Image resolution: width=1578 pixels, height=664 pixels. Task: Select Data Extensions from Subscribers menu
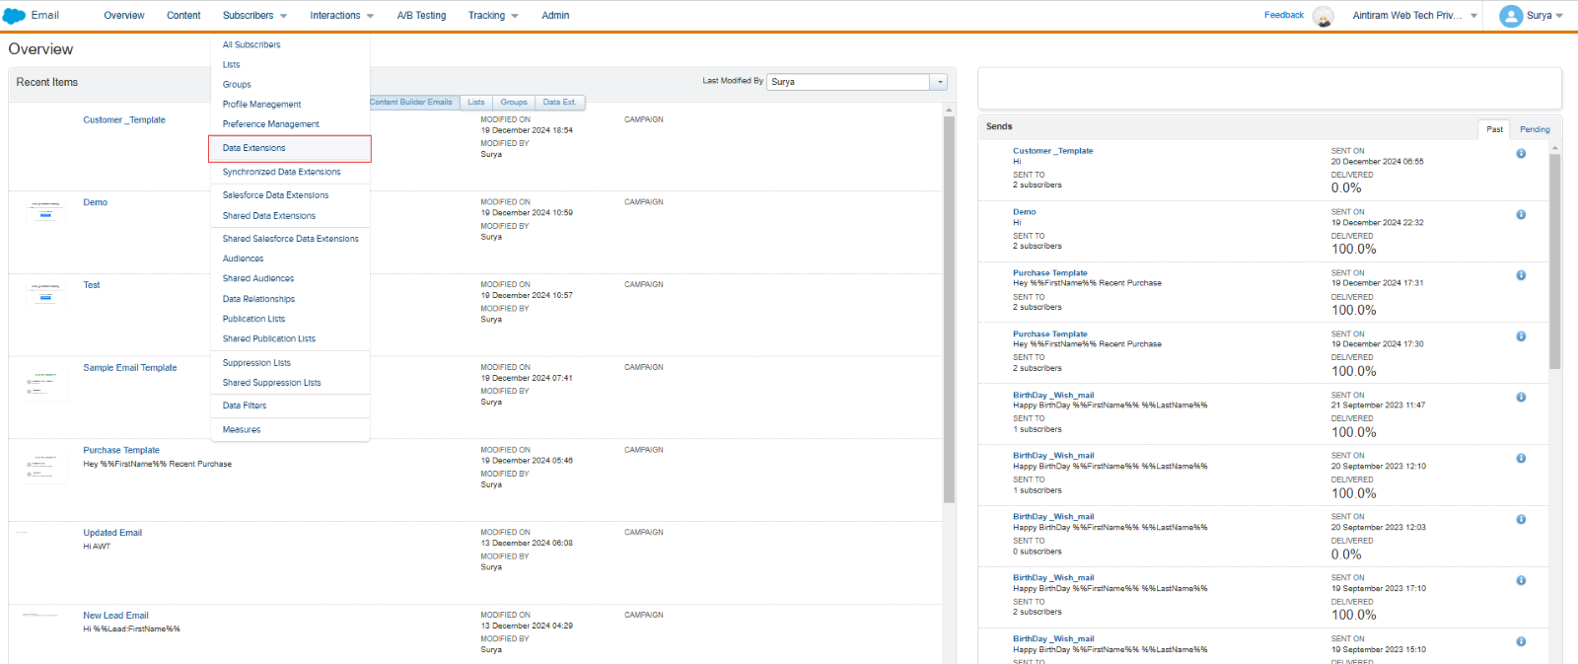pyautogui.click(x=254, y=148)
